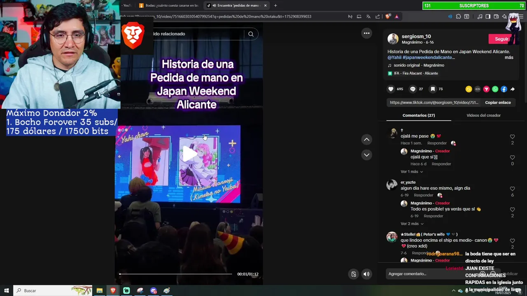Like Magnánimo's reply 'ojalá que sí'
The width and height of the screenshot is (527, 296).
tap(512, 157)
